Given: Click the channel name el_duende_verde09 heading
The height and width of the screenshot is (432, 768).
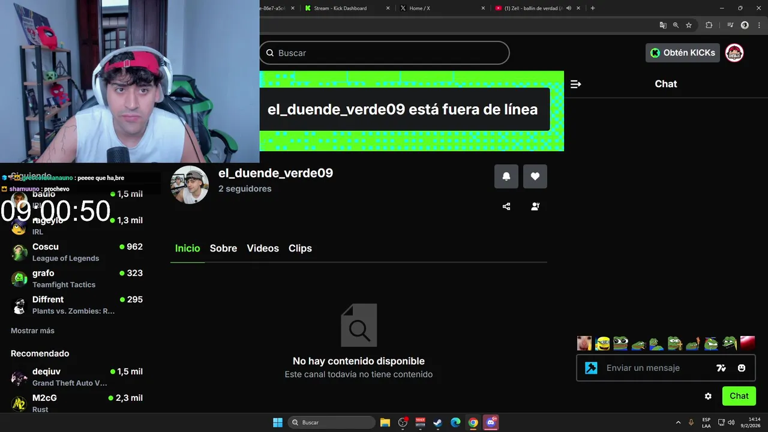Looking at the screenshot, I should pyautogui.click(x=275, y=173).
